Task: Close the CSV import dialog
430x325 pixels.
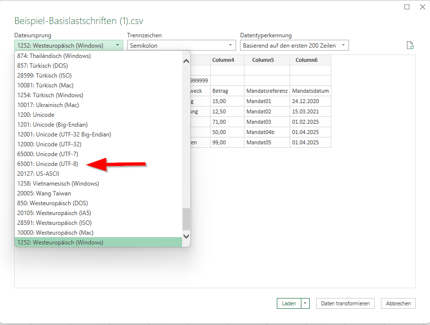Action: pyautogui.click(x=422, y=7)
